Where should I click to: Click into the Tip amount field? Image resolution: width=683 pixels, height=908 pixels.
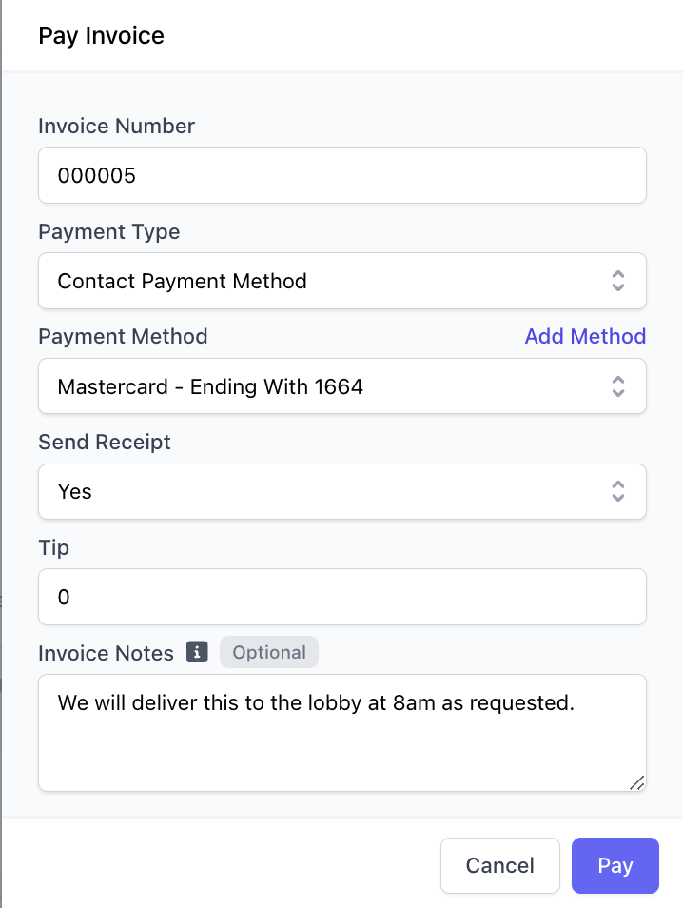pyautogui.click(x=342, y=597)
